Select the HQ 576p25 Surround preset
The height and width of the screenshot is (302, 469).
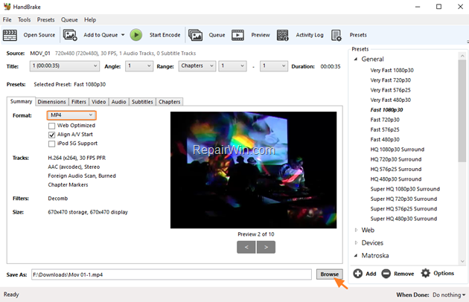pos(396,169)
